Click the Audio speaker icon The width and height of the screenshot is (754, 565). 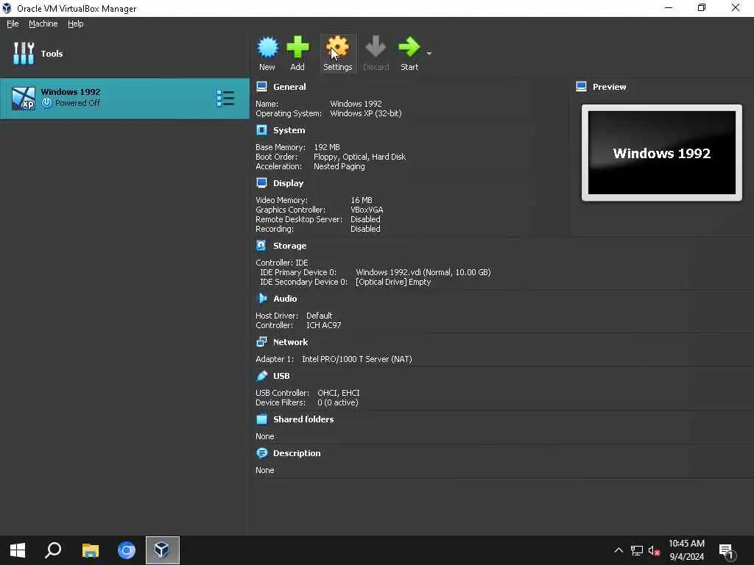pos(262,299)
